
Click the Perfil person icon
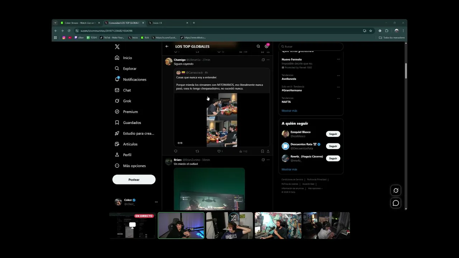(x=117, y=155)
